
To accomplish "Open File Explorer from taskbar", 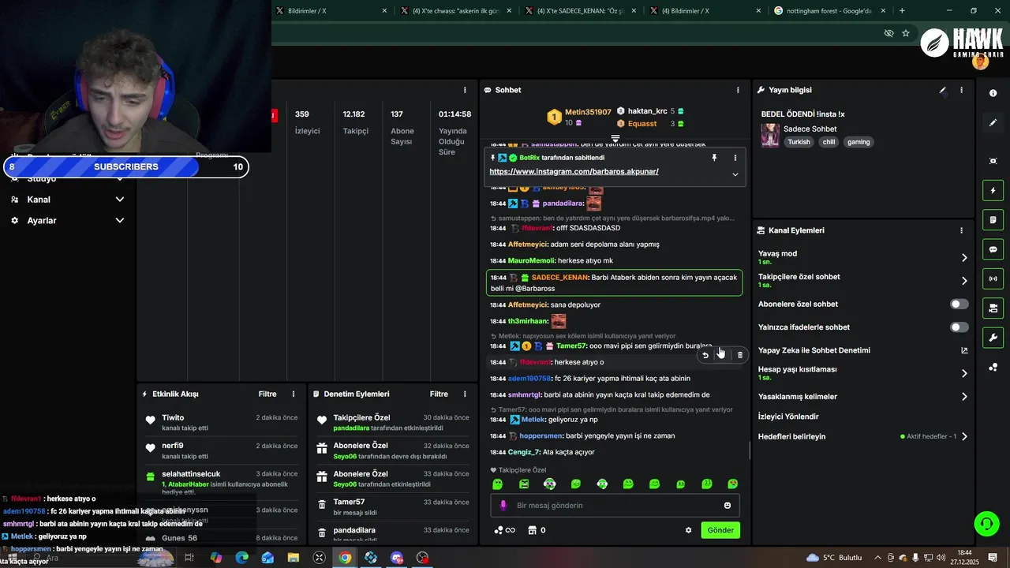I will point(294,558).
